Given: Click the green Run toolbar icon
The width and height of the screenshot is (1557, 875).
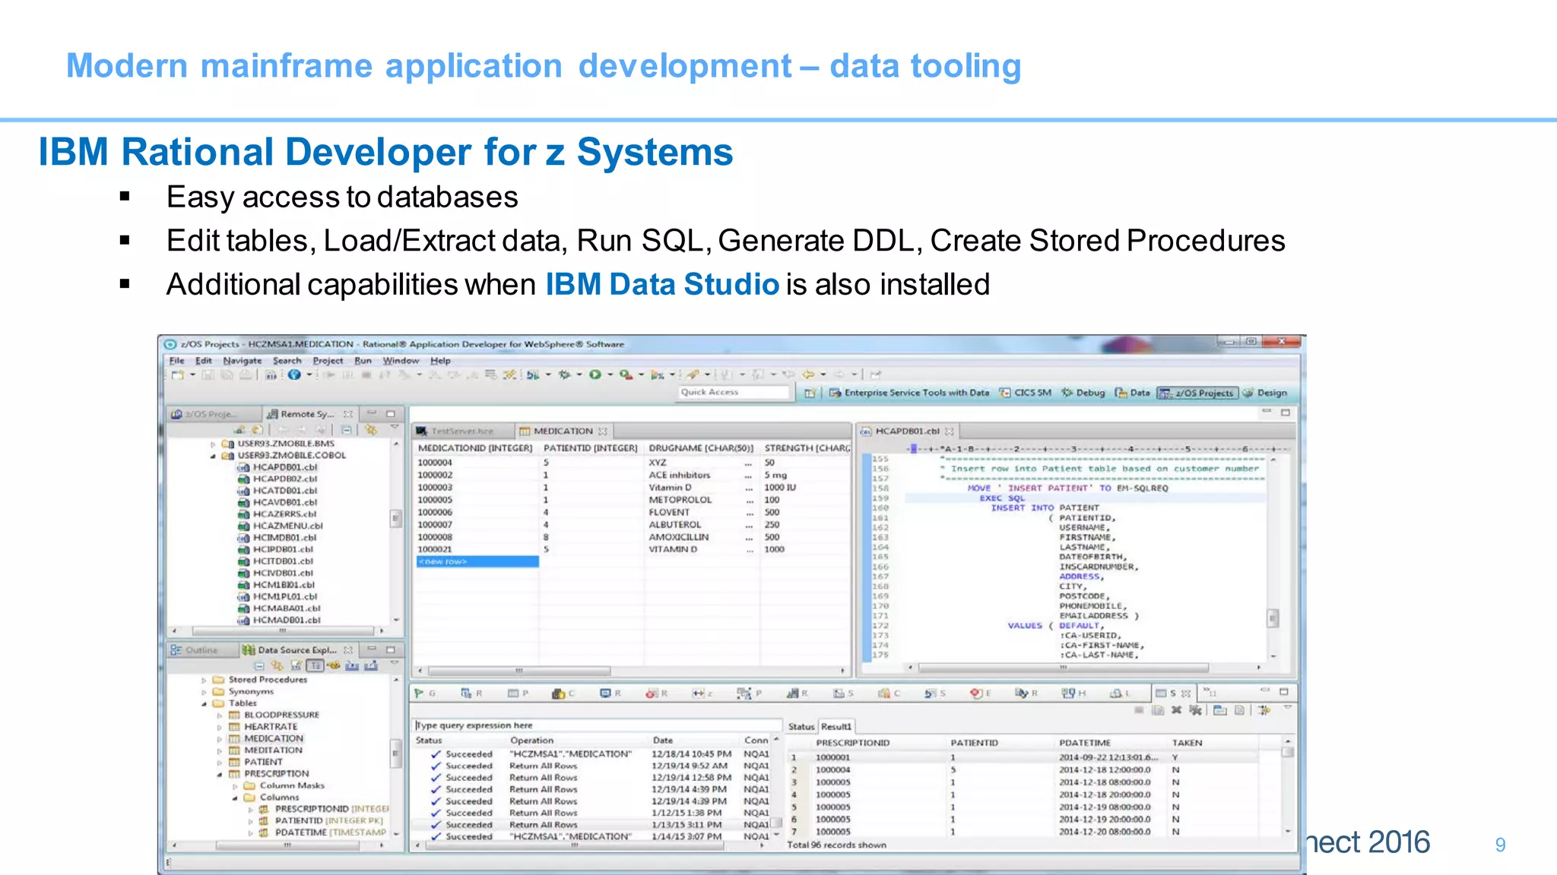Looking at the screenshot, I should [x=595, y=374].
